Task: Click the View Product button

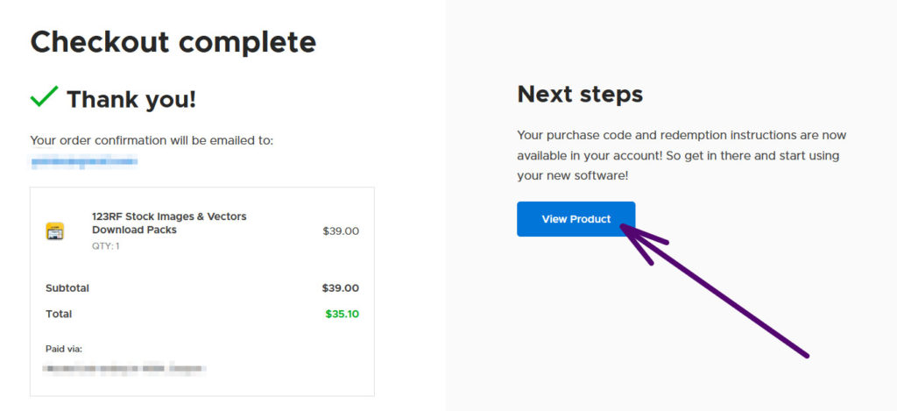Action: click(x=576, y=219)
